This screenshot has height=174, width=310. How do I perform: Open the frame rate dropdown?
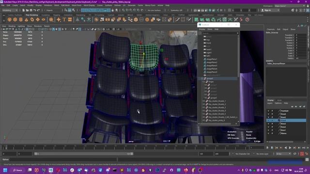[283, 154]
